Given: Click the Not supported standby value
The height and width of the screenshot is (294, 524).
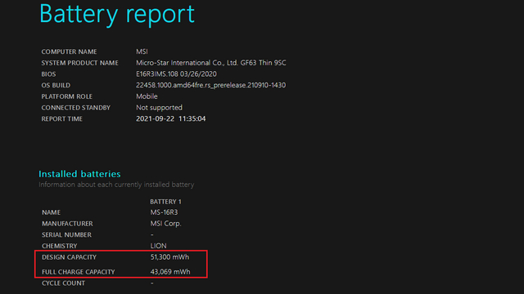Looking at the screenshot, I should (x=159, y=108).
